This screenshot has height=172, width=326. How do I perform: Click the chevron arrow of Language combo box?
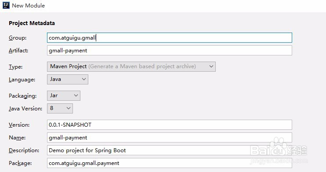[84, 79]
